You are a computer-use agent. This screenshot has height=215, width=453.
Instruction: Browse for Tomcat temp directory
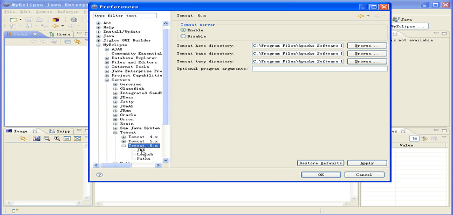click(x=367, y=61)
